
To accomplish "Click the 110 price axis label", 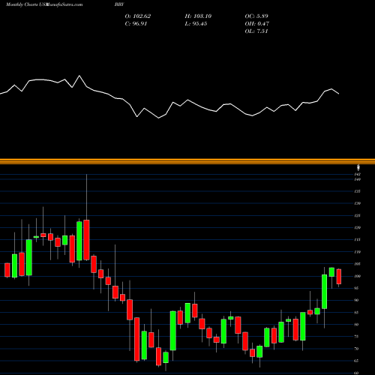I will coord(358,252).
